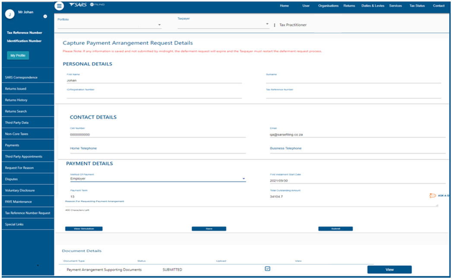
Task: Click the Save button
Action: pos(209,229)
